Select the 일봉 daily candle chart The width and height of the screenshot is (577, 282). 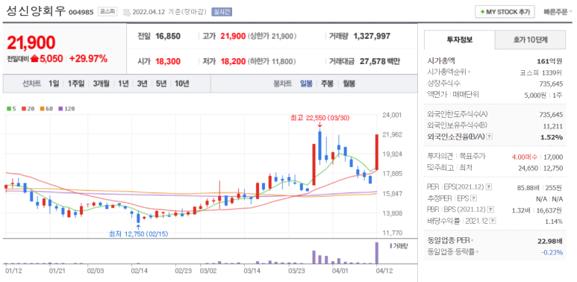click(306, 84)
